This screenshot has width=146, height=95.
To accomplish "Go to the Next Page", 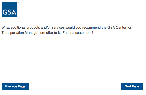I will [132, 86].
